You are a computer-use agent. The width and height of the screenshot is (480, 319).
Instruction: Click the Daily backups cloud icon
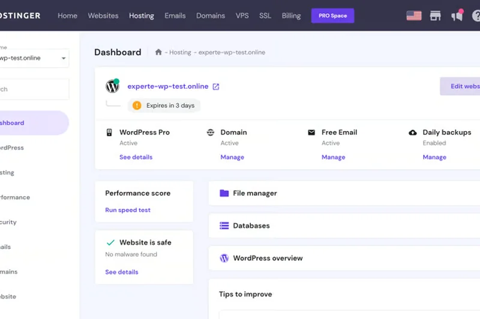(413, 132)
